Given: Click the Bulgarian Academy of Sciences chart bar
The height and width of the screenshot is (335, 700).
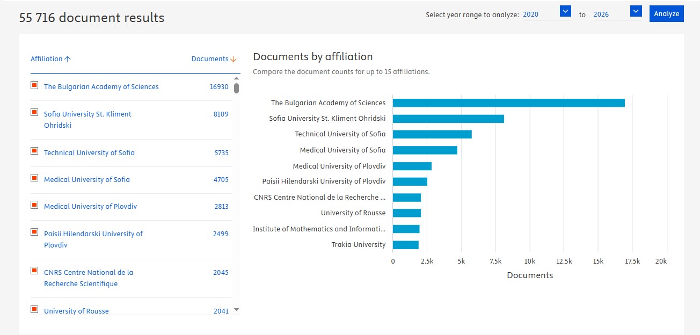Looking at the screenshot, I should (509, 103).
